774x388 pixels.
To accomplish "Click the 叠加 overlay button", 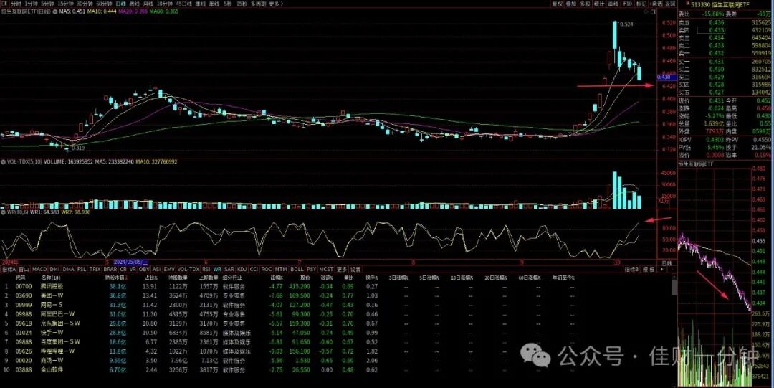I will point(571,4).
